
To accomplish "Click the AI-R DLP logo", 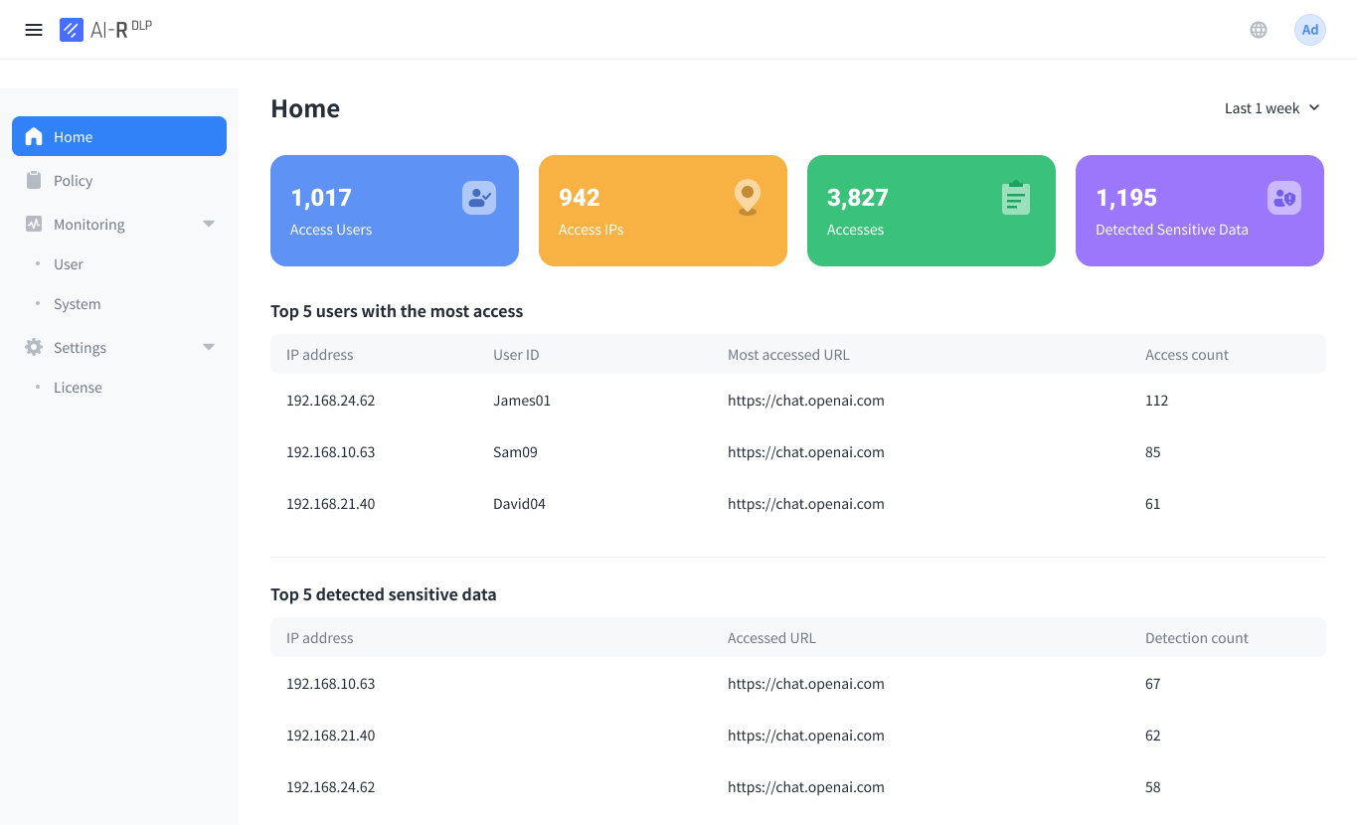I will point(104,29).
